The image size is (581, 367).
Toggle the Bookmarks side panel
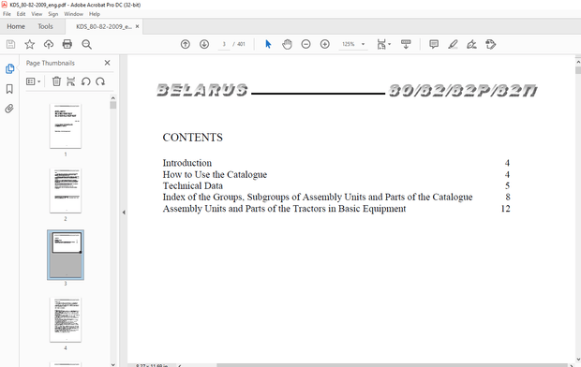coord(9,89)
